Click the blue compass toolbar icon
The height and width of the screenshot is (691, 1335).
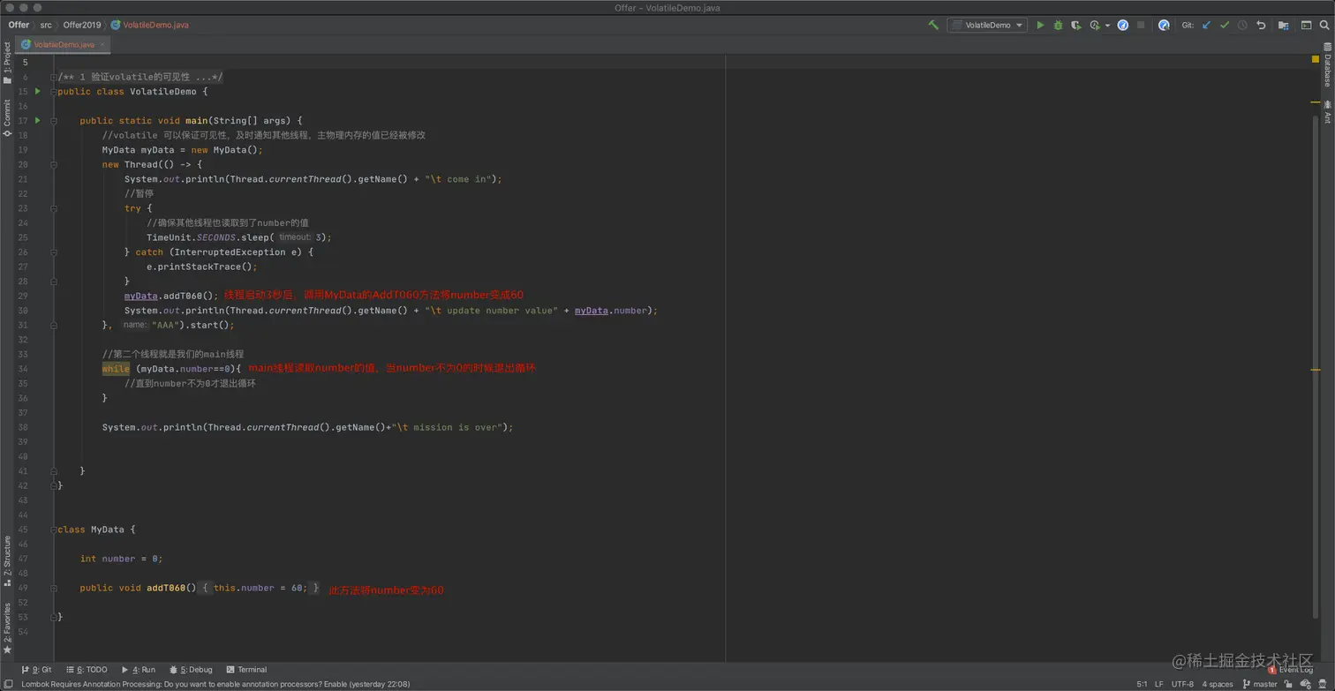pos(1123,25)
